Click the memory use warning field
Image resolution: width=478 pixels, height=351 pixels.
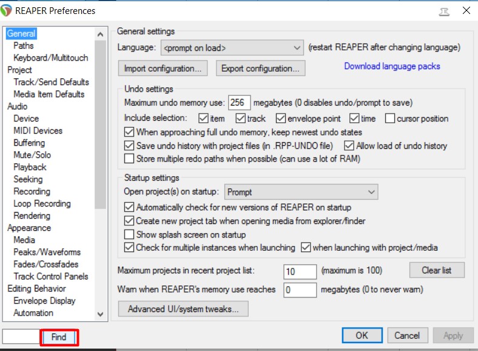(300, 290)
